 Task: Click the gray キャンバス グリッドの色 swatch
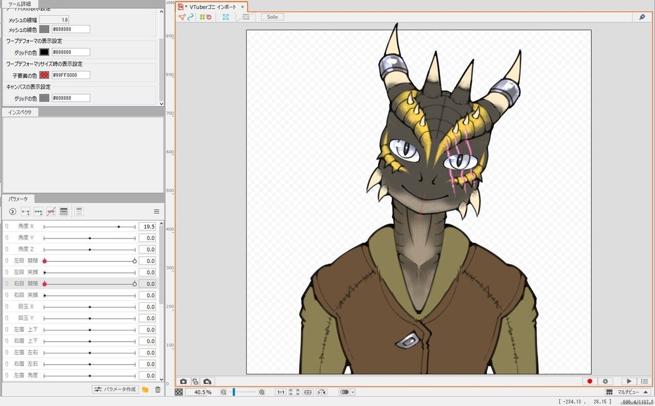click(x=45, y=98)
